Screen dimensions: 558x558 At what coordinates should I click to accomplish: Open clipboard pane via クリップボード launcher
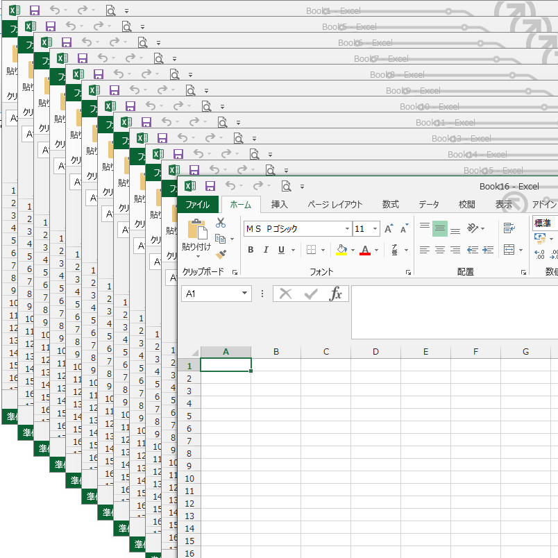pyautogui.click(x=235, y=272)
